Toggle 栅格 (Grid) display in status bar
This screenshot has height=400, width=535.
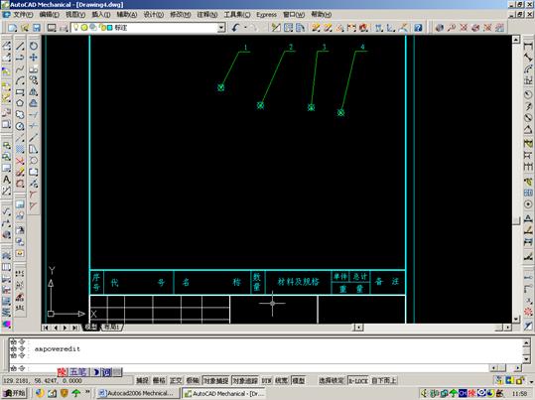click(x=159, y=380)
